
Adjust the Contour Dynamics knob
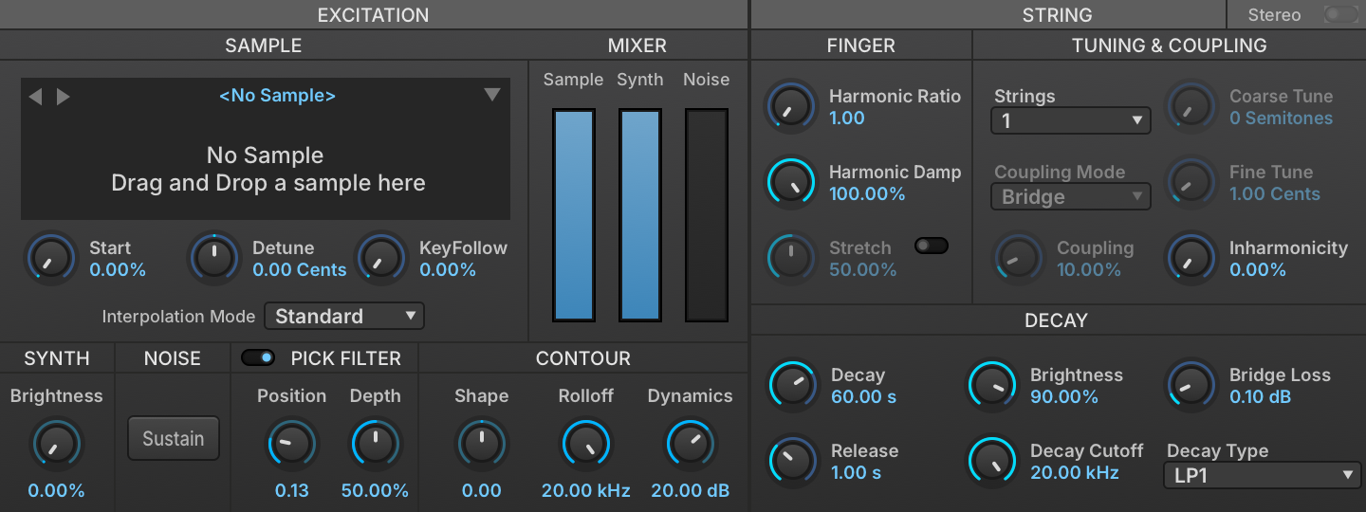coord(691,445)
